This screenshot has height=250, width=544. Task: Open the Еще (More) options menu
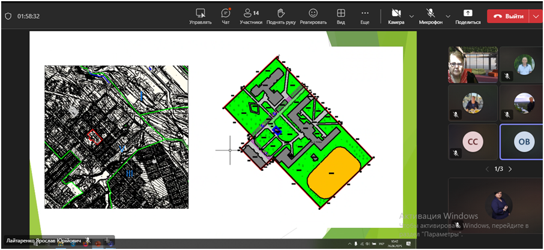point(364,16)
